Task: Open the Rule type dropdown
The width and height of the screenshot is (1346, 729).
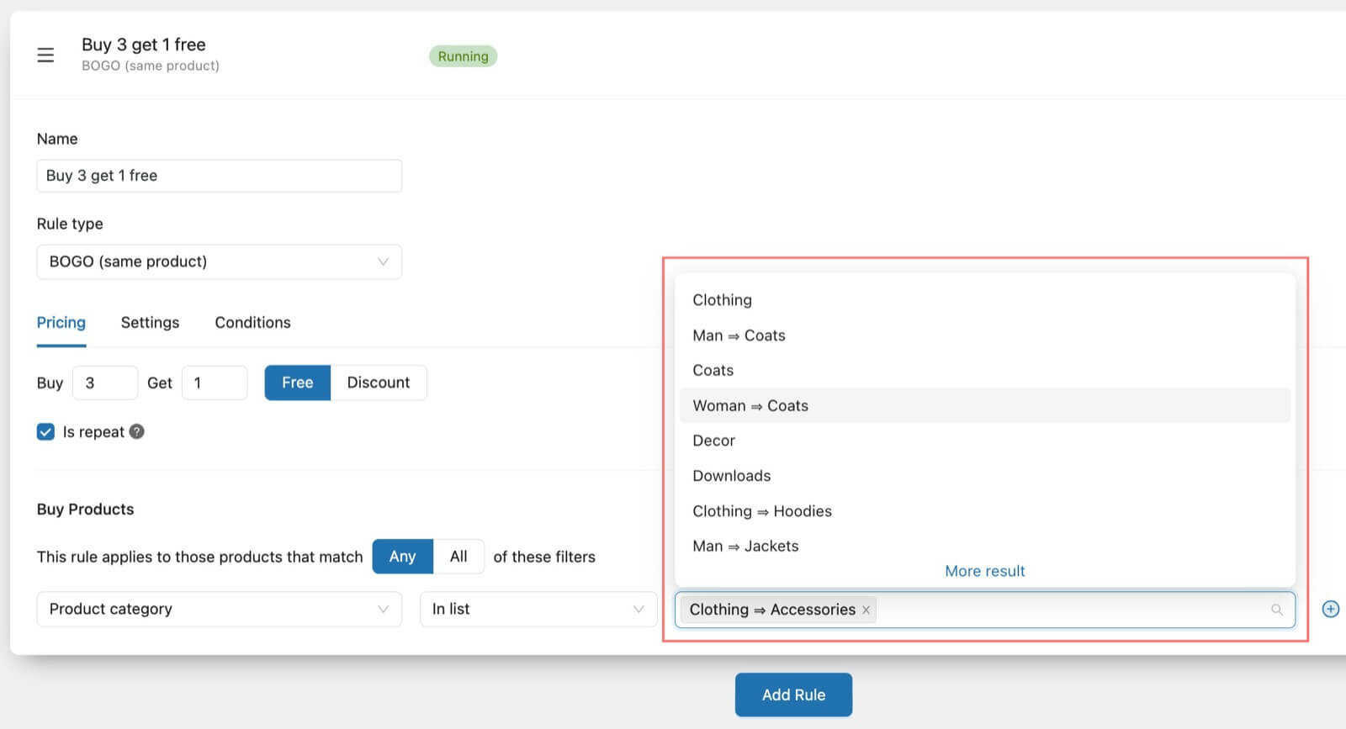Action: point(219,261)
